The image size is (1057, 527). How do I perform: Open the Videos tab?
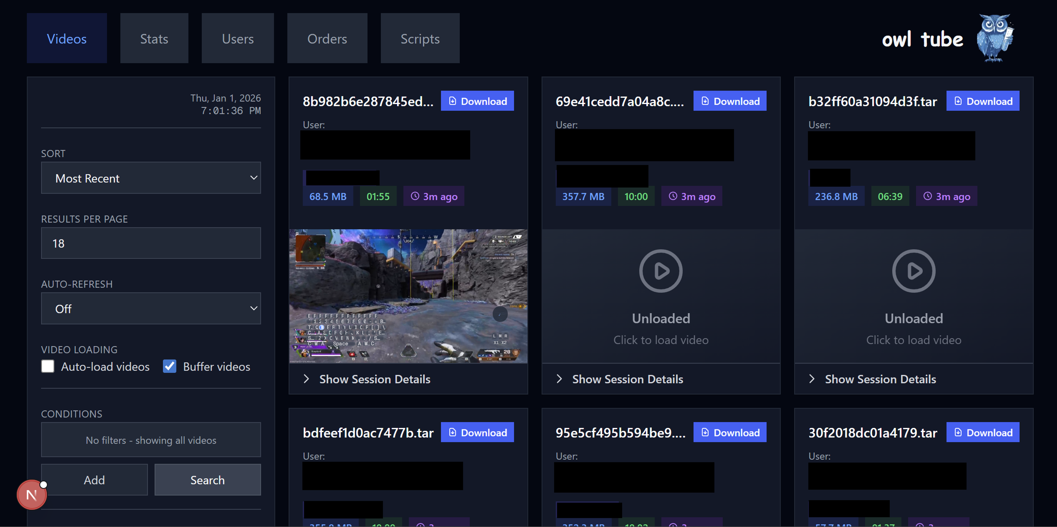pyautogui.click(x=67, y=38)
